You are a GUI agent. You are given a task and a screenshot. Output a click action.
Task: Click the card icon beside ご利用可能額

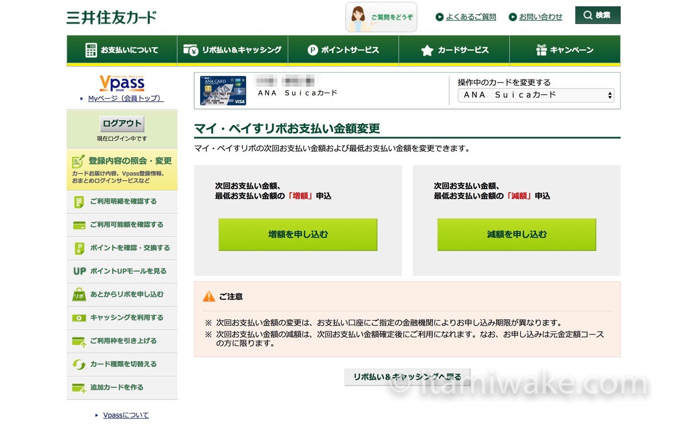(79, 225)
